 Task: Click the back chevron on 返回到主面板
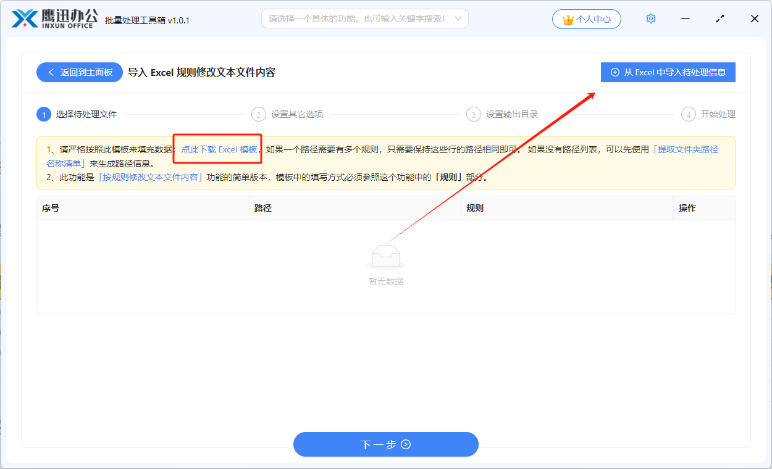(x=51, y=72)
